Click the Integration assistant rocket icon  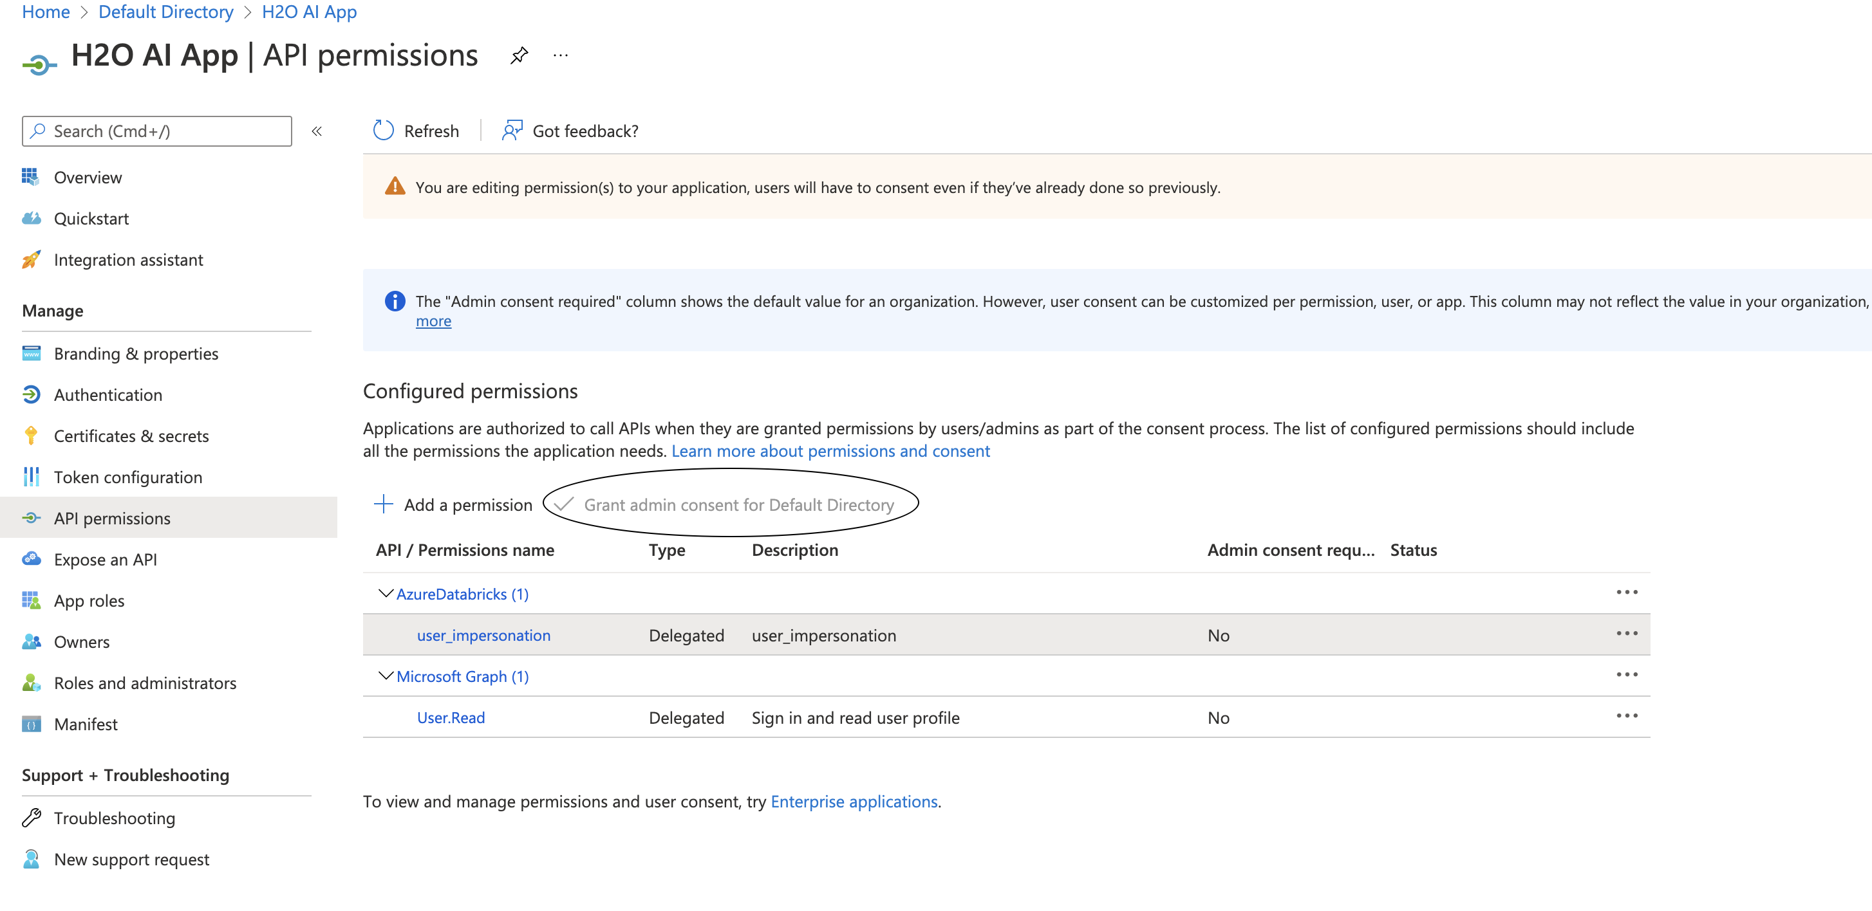[x=32, y=260]
